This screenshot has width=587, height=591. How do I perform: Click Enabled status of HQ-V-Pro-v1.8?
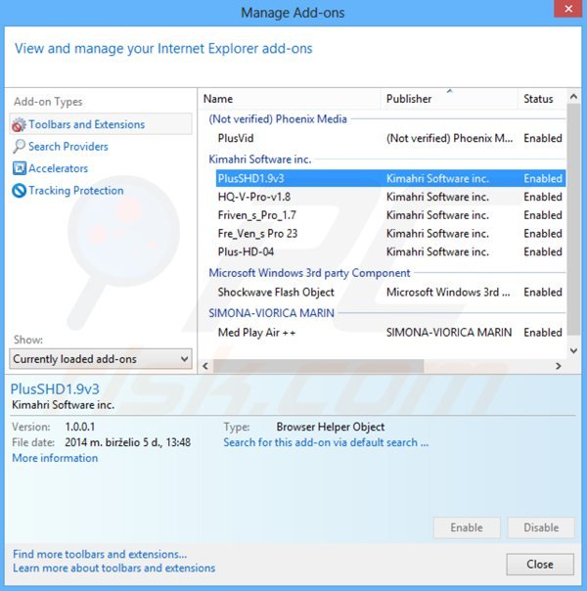pos(543,197)
